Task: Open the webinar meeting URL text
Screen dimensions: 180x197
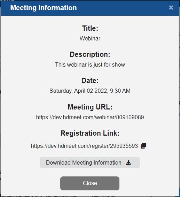Action: 90,118
